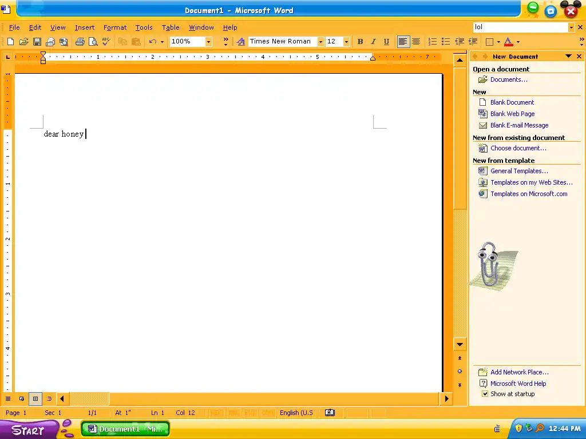Image resolution: width=586 pixels, height=439 pixels.
Task: Open the Table menu
Action: pyautogui.click(x=171, y=27)
